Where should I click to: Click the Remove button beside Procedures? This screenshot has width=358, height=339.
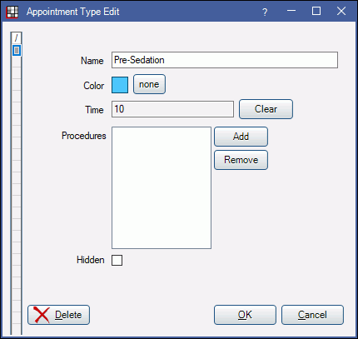pyautogui.click(x=241, y=160)
